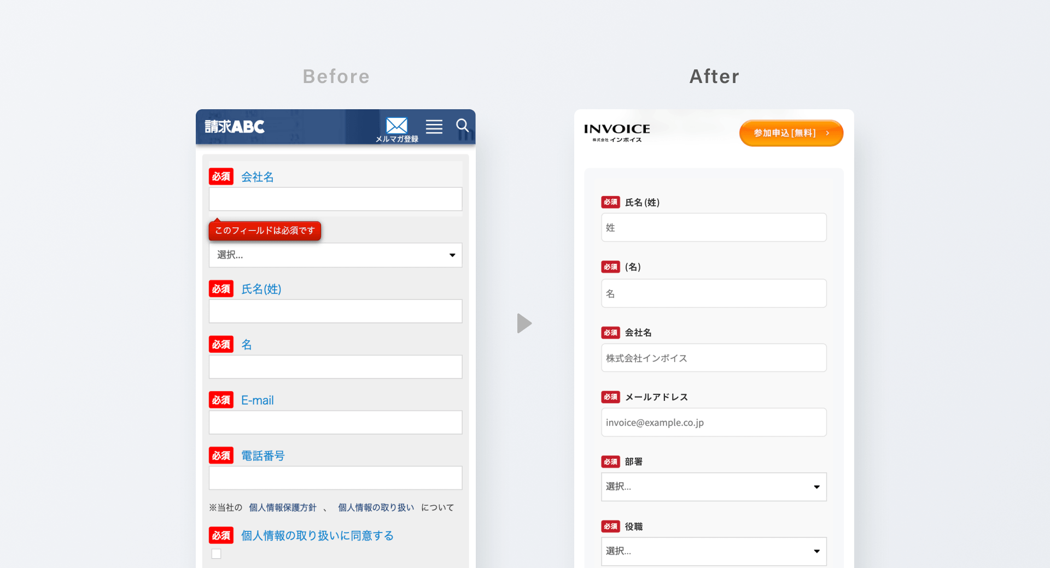
Task: Expand the 役職 position dropdown
Action: pos(714,551)
